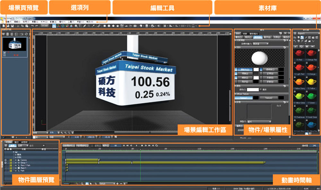Click the Undo arrow in main toolbar

point(32,26)
